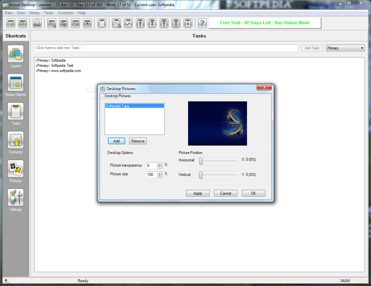Click the delete task toolbar icon
This screenshot has height=286, width=371.
[188, 23]
